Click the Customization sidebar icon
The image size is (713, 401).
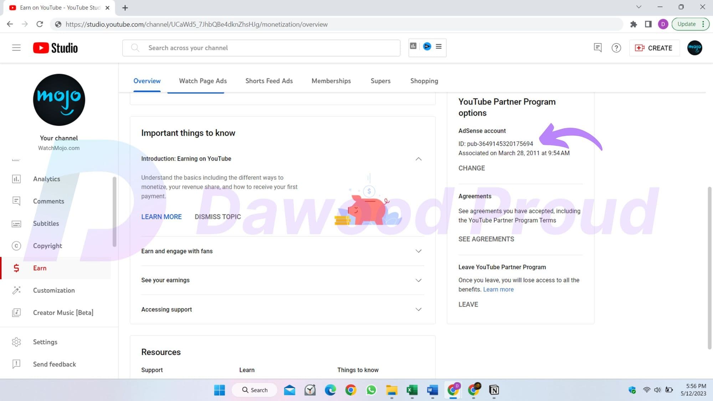tap(16, 290)
